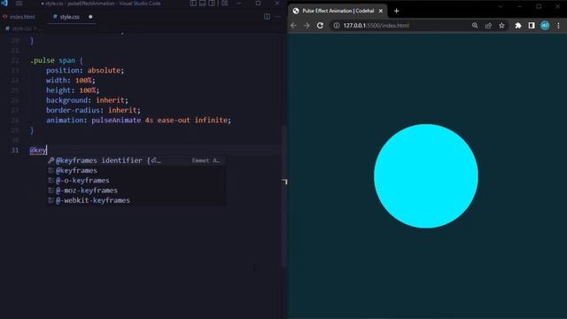Select the '@-o-keyframes' suggestion

coord(136,180)
